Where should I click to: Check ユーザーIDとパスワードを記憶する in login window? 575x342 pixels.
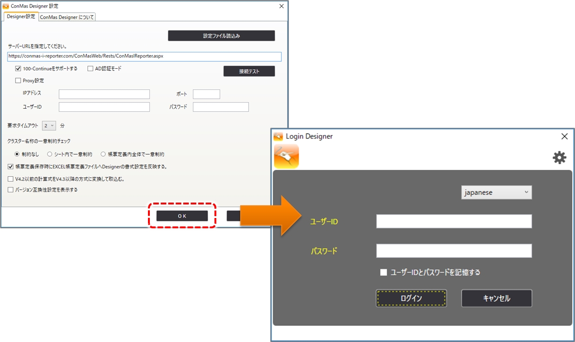coord(383,272)
